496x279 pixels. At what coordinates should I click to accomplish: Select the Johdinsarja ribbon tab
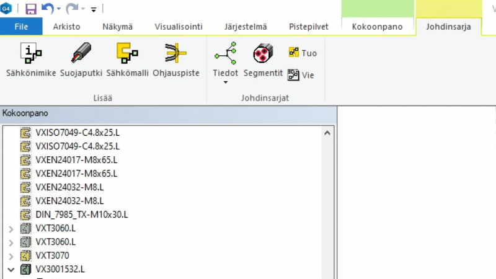[x=448, y=27]
